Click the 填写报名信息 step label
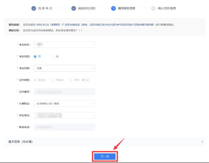This screenshot has height=163, width=209. pyautogui.click(x=127, y=8)
